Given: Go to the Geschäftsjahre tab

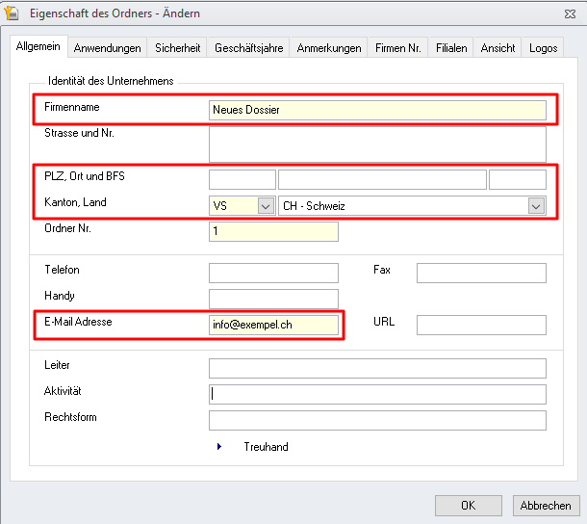Looking at the screenshot, I should (249, 48).
